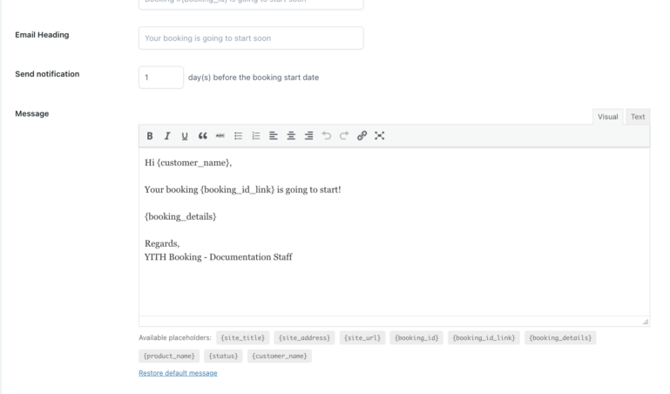Apply underline formatting in the editor
The height and width of the screenshot is (394, 670).
185,136
